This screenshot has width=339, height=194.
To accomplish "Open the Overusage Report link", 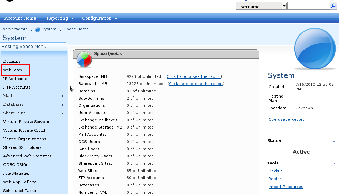I will coord(287,119).
